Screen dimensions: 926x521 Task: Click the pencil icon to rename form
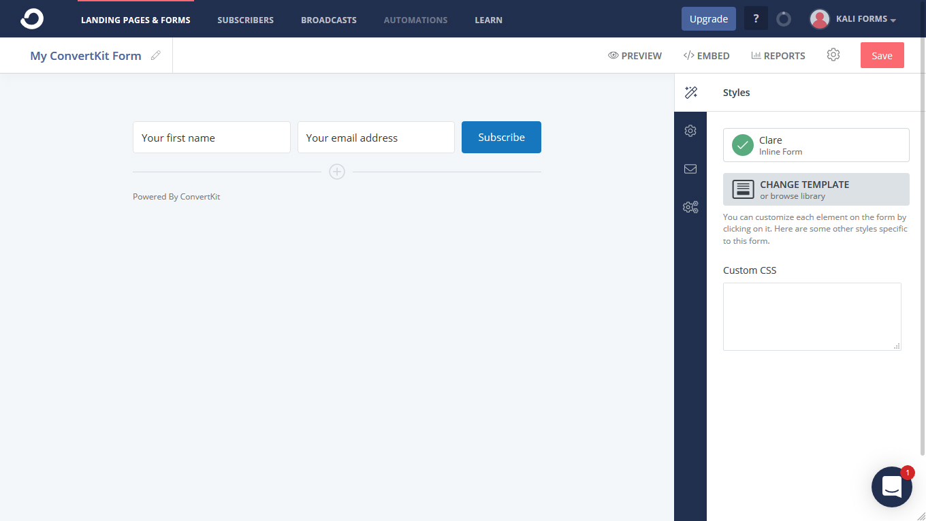(x=156, y=55)
